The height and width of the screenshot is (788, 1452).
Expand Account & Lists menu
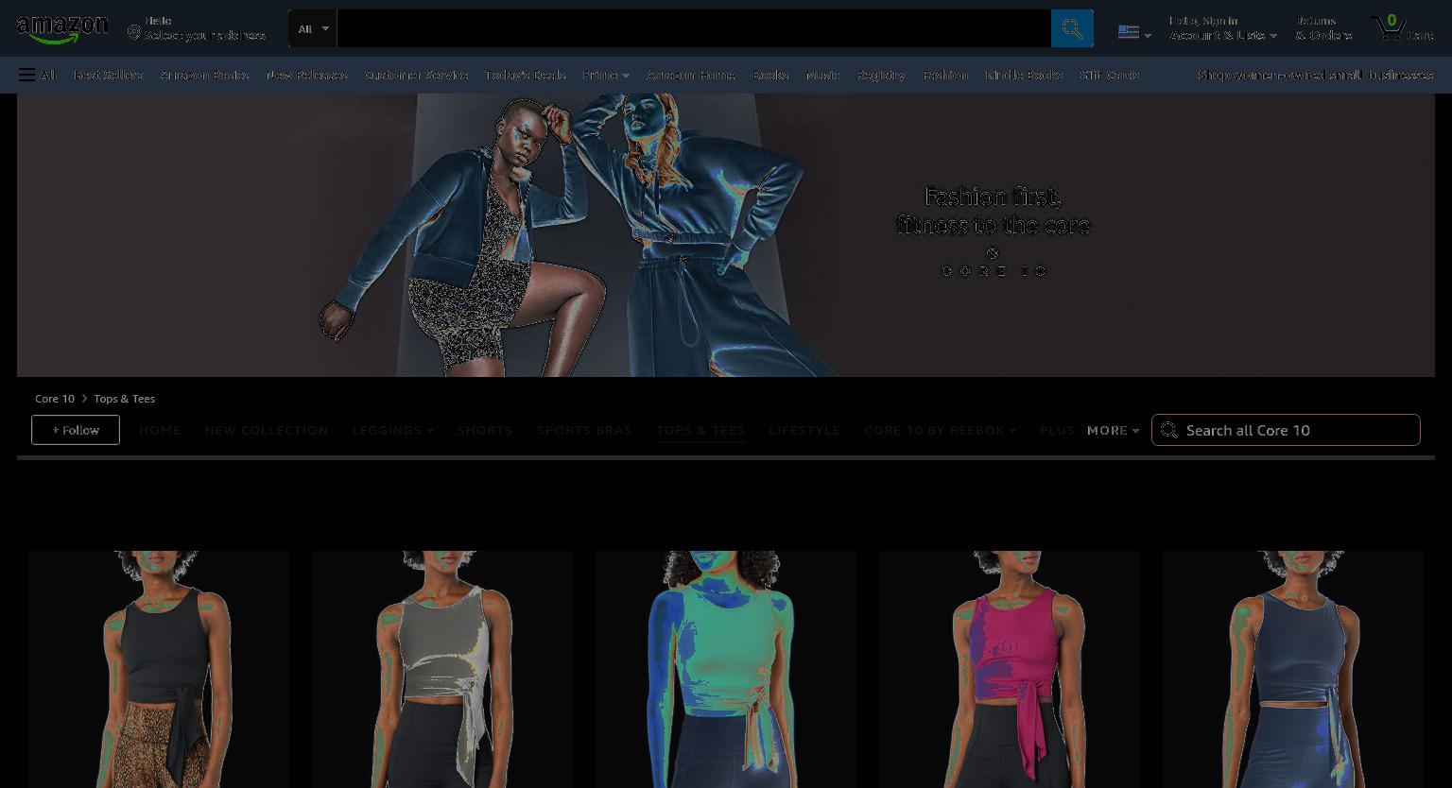(1223, 28)
